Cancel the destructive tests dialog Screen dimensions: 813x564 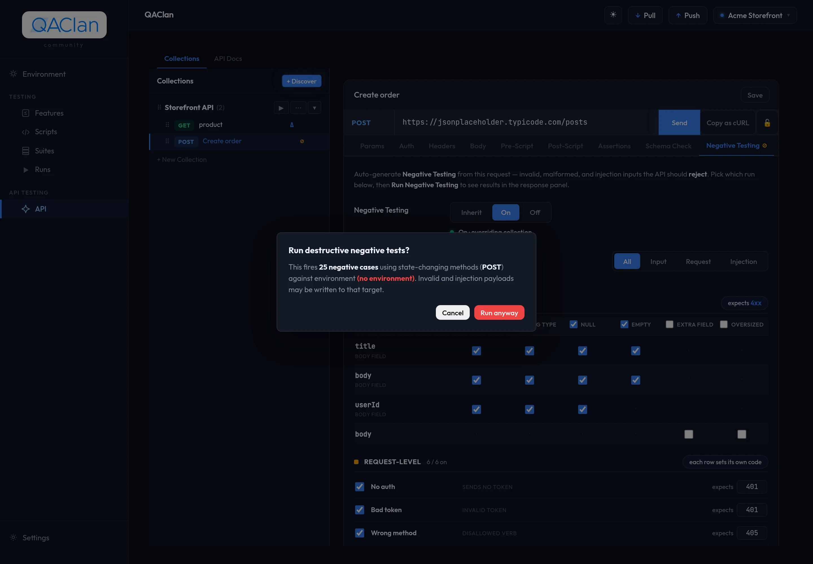[x=453, y=313]
